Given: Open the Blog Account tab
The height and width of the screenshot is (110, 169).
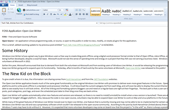Looking at the screenshot, I should 32,5.
